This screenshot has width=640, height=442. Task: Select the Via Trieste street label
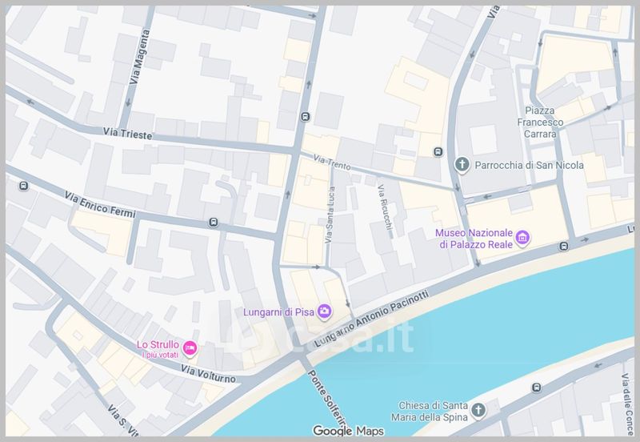coord(126,133)
